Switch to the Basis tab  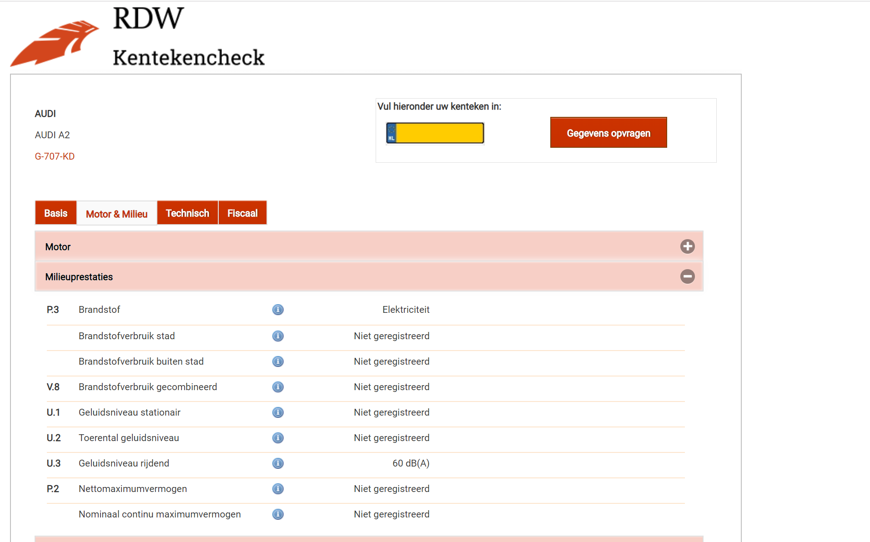pyautogui.click(x=56, y=213)
